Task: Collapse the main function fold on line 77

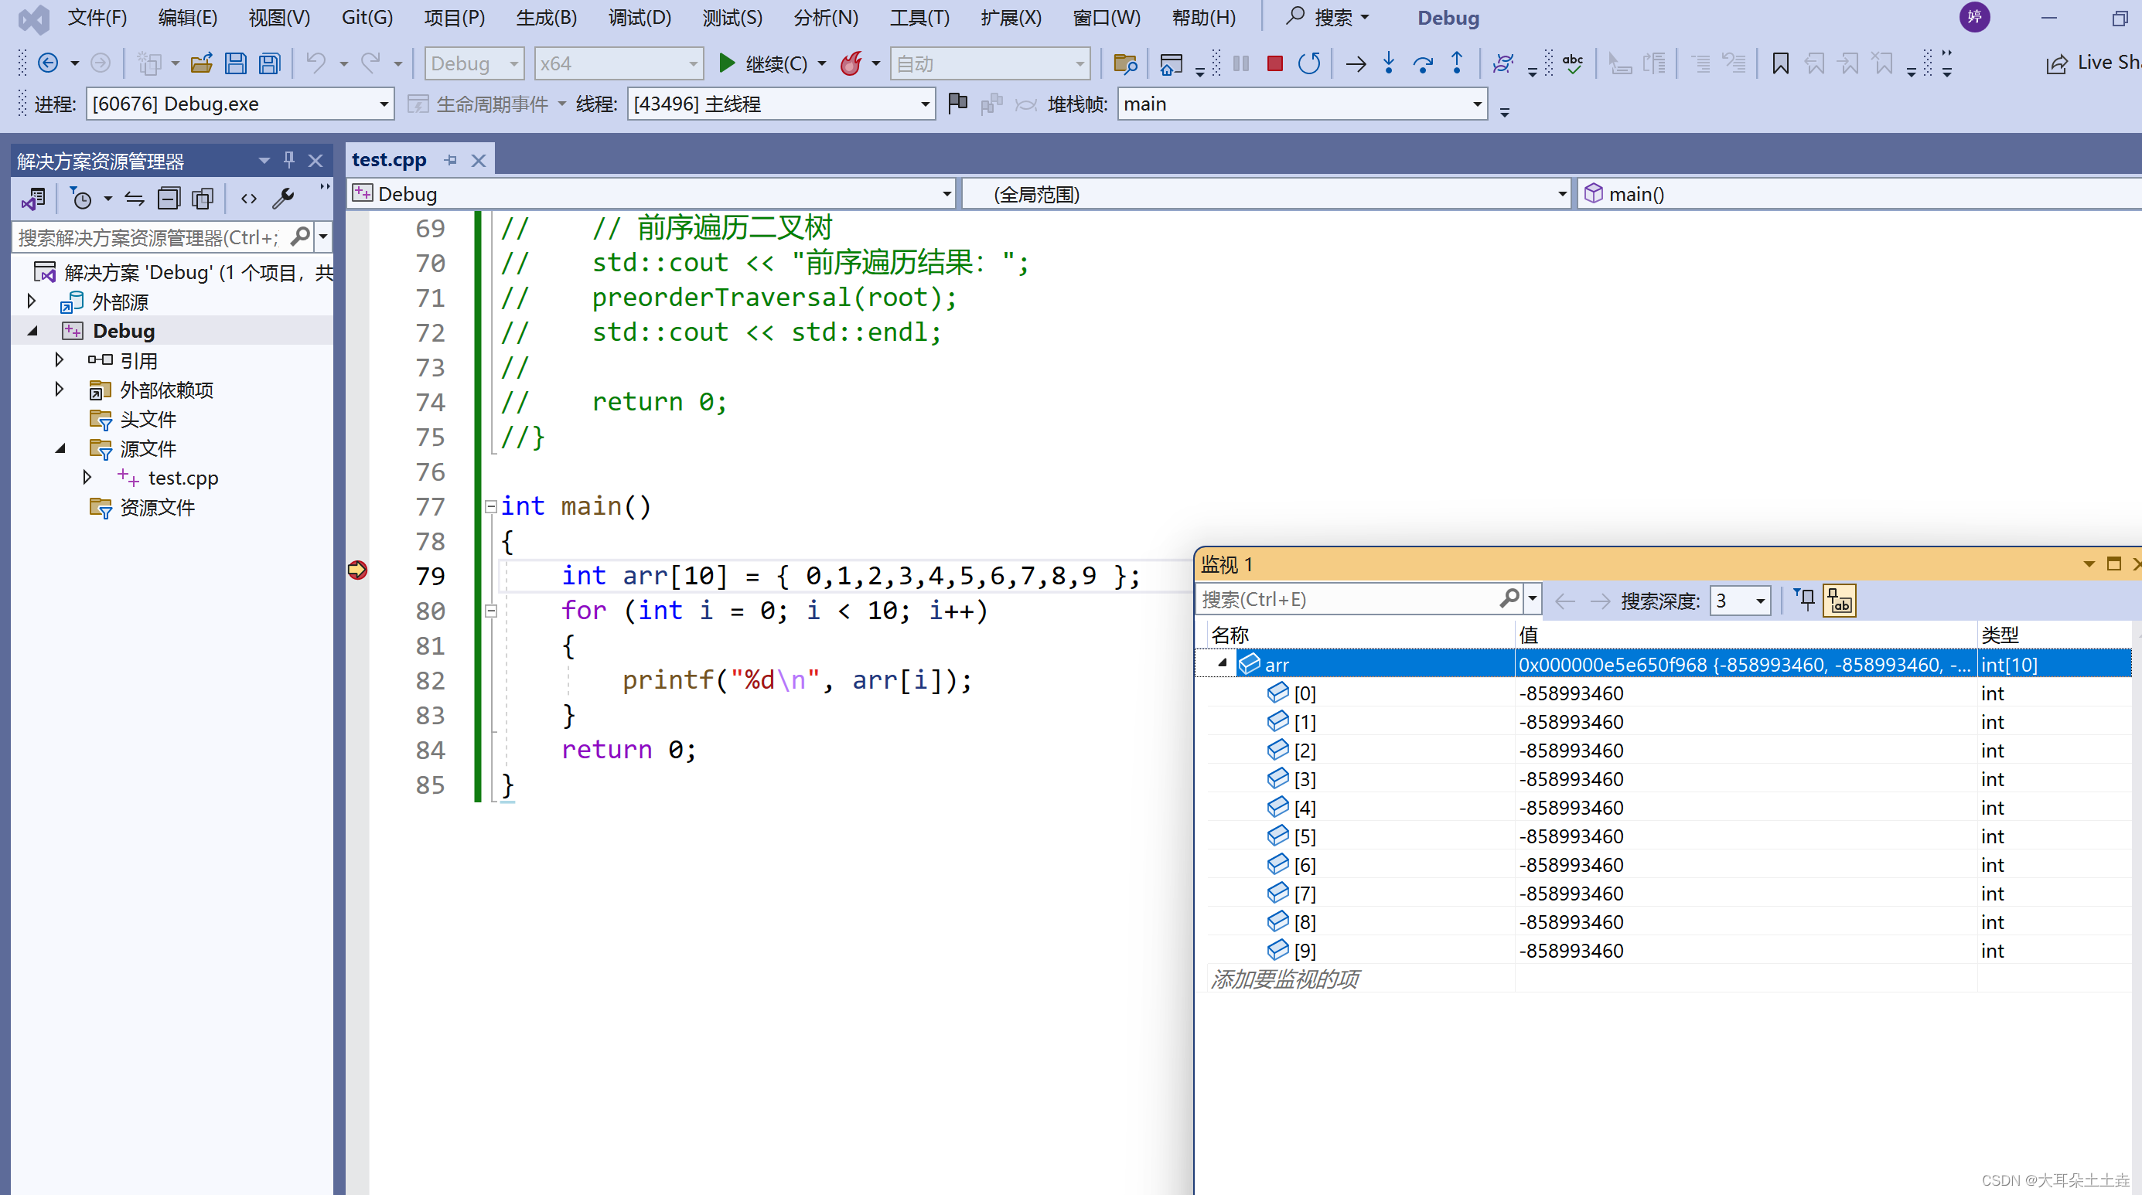Action: click(x=490, y=506)
